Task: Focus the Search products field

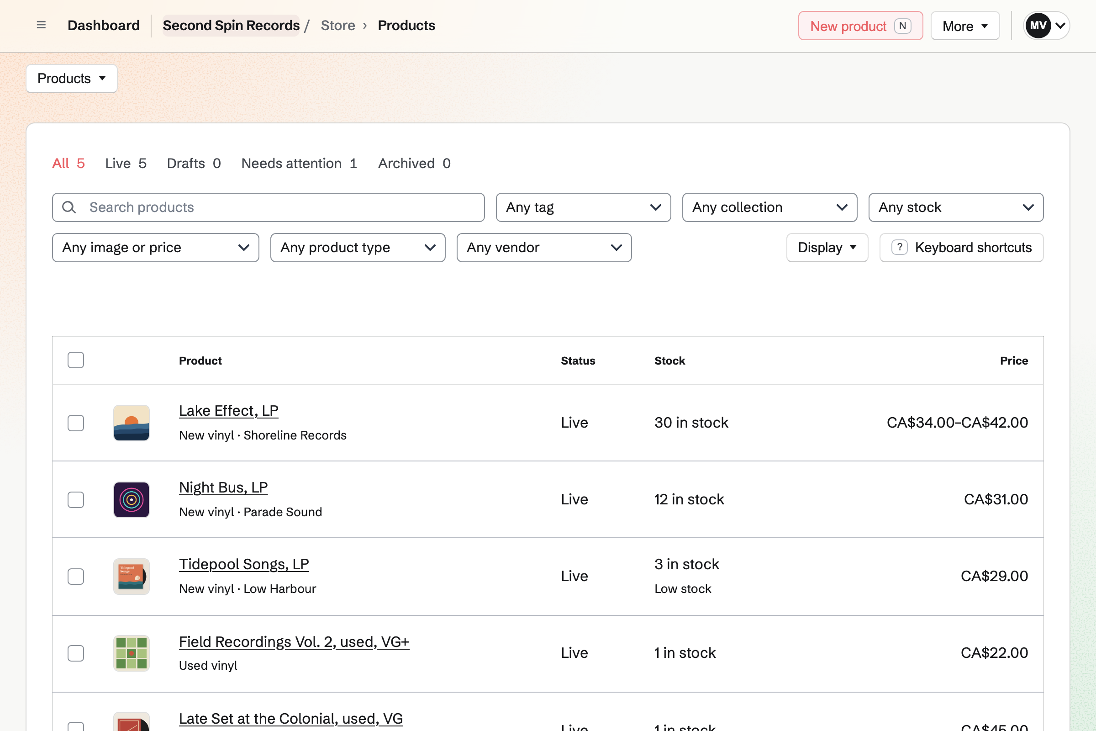Action: pyautogui.click(x=269, y=207)
